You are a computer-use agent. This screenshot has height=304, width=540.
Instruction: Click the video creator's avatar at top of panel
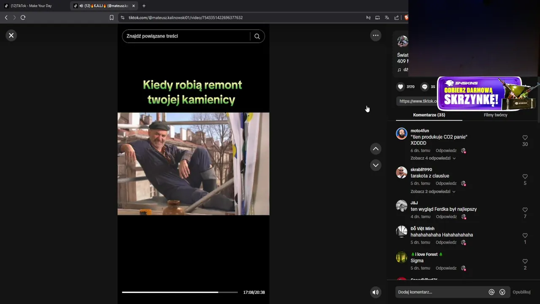point(402,41)
